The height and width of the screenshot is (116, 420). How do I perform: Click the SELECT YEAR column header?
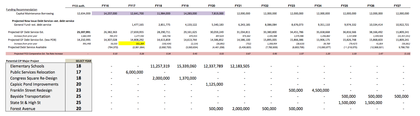point(83,61)
